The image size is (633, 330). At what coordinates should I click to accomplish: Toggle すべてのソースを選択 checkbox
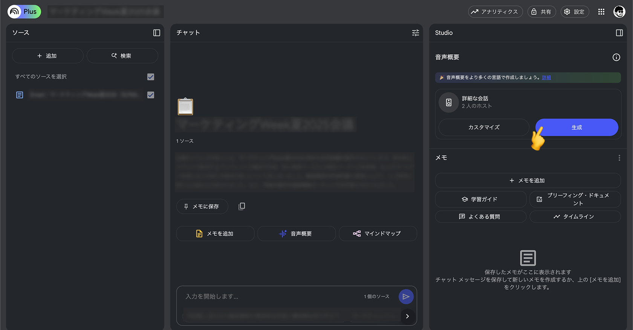(151, 77)
